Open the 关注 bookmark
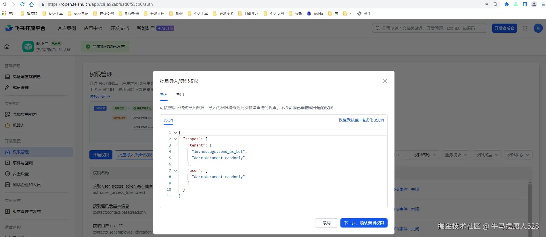The height and width of the screenshot is (237, 546). click(364, 14)
